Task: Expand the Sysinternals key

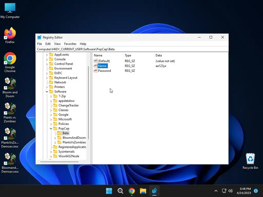Action: 51,152
